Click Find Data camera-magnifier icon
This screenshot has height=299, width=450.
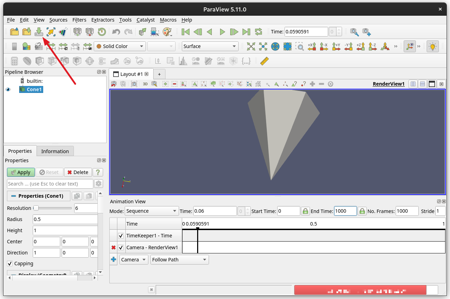(354, 32)
